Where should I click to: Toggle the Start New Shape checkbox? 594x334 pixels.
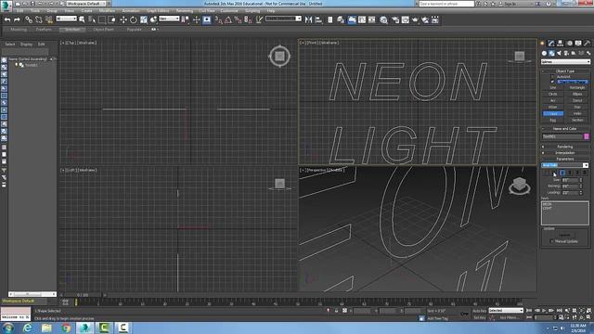(552, 82)
